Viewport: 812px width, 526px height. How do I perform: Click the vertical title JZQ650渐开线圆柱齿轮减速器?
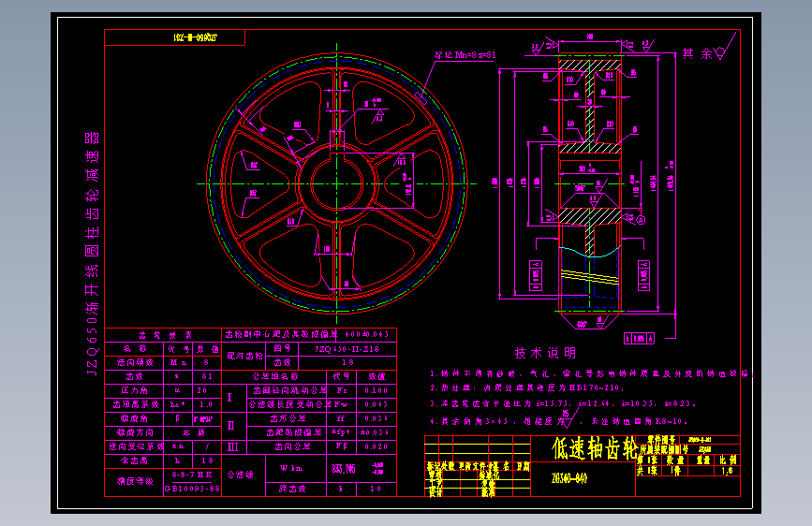92,254
